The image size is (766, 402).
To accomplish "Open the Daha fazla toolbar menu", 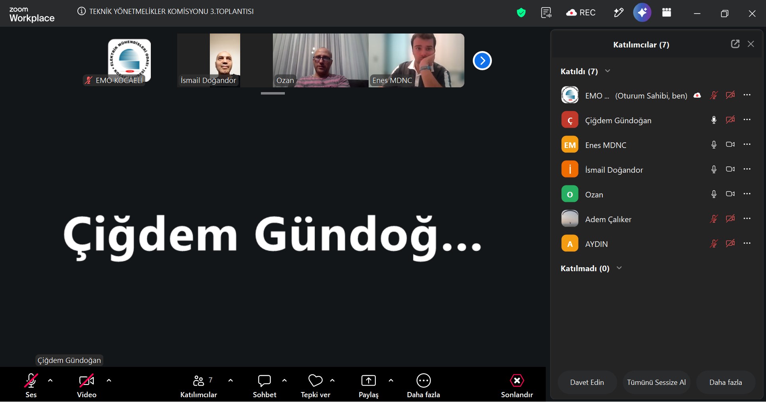I will click(423, 386).
